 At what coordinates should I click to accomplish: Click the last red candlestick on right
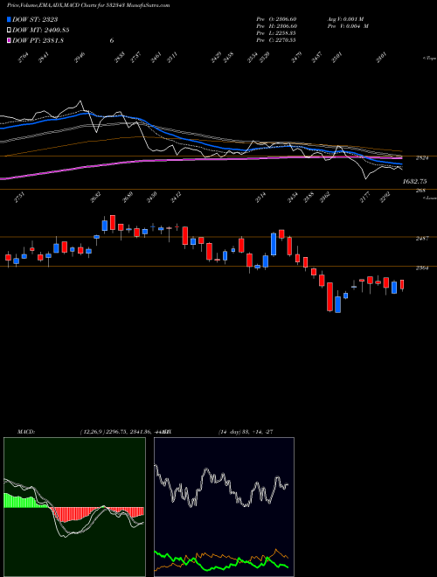click(x=402, y=284)
